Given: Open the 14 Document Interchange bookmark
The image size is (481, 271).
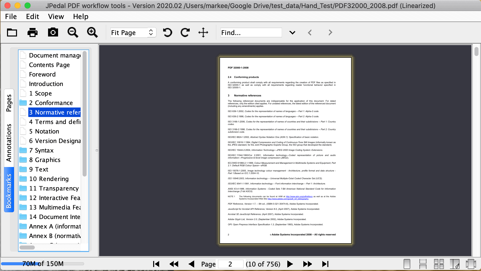Looking at the screenshot, I should [x=55, y=217].
